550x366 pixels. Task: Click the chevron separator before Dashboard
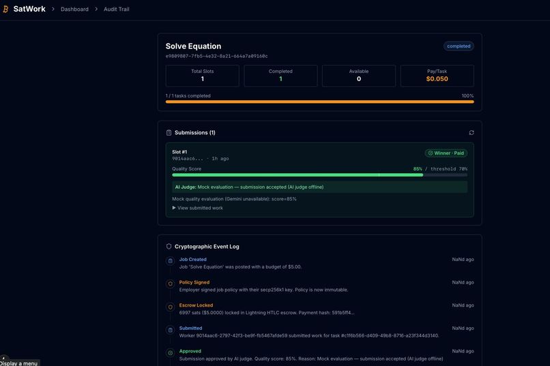53,9
